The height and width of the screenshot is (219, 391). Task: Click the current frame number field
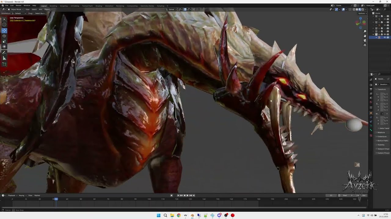(331, 195)
